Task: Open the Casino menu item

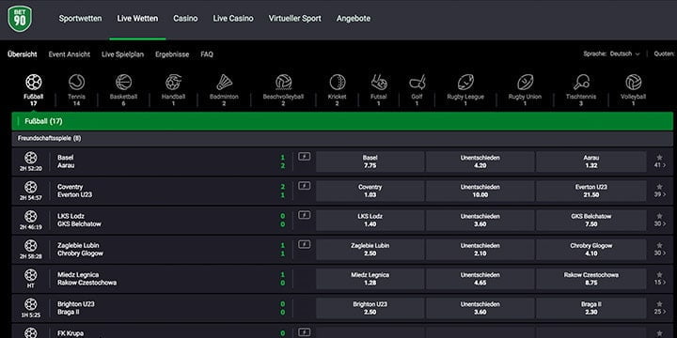Action: pos(185,19)
